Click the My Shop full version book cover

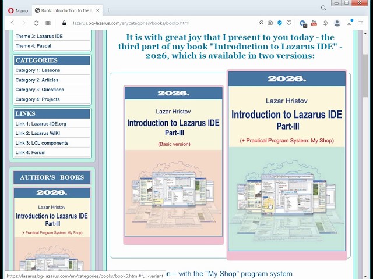pos(287,162)
